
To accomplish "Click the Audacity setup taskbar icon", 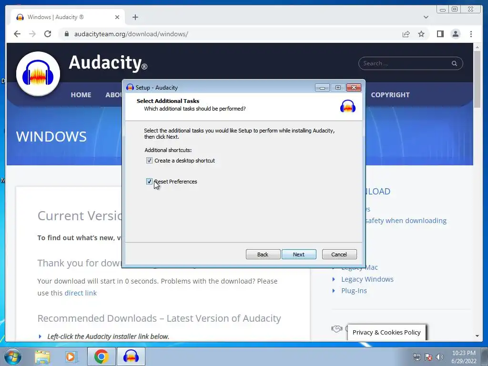I will [131, 356].
